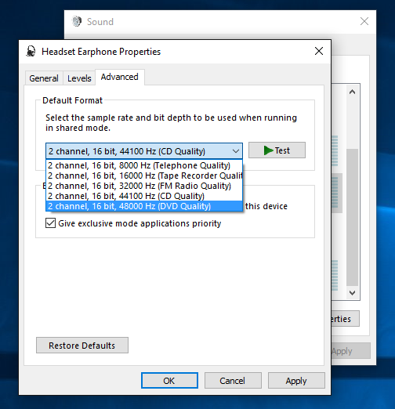Click the headset icon in title bar
The image size is (395, 409).
pos(31,51)
